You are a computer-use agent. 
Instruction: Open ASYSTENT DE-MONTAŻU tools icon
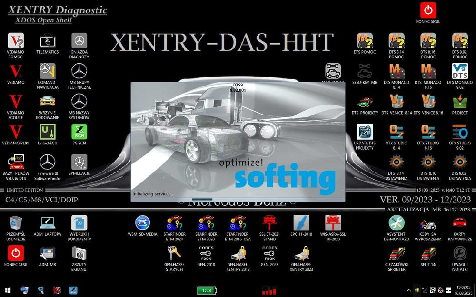click(397, 223)
